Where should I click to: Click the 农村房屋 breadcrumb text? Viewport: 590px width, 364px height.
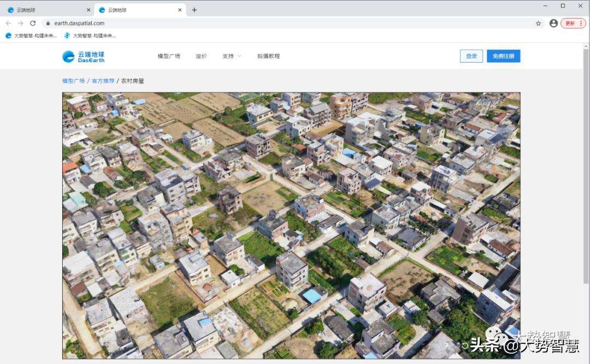[x=132, y=81]
